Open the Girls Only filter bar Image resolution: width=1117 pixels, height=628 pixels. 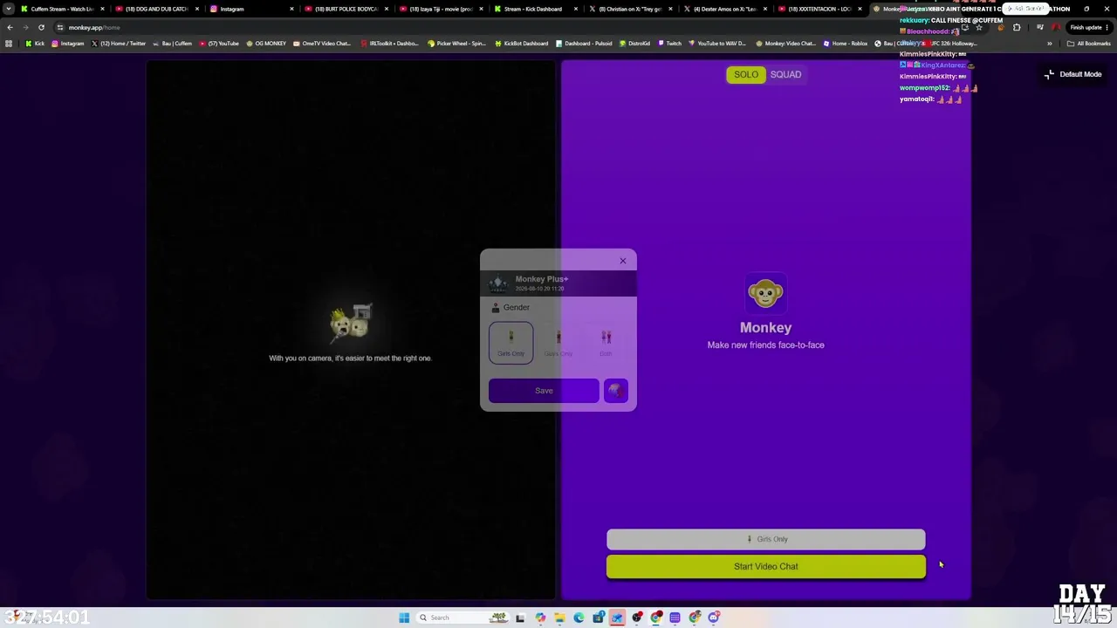766,539
